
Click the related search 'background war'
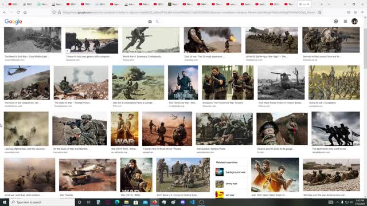pos(236,172)
